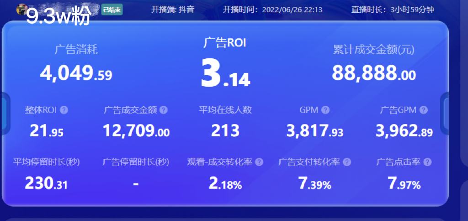Click help icon beside 广告GPM label
The width and height of the screenshot is (468, 221).
pos(423,110)
